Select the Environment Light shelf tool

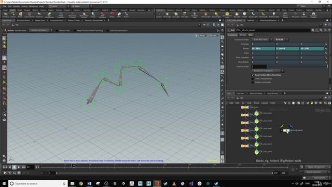[227, 15]
